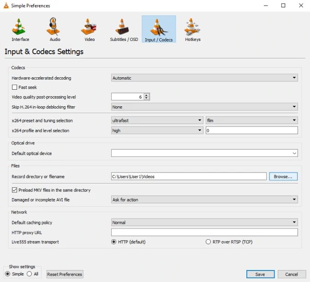Image resolution: width=310 pixels, height=282 pixels.
Task: Click the "Video quality post-processing level" label
Action: 44,97
